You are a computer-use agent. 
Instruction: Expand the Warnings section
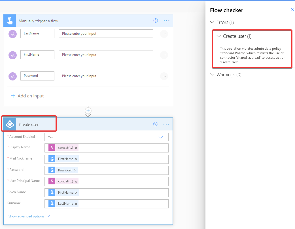(x=212, y=75)
